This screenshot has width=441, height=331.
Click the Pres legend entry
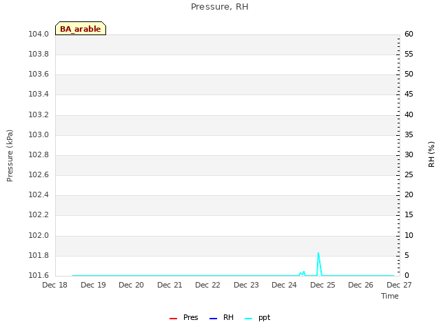[184, 317]
